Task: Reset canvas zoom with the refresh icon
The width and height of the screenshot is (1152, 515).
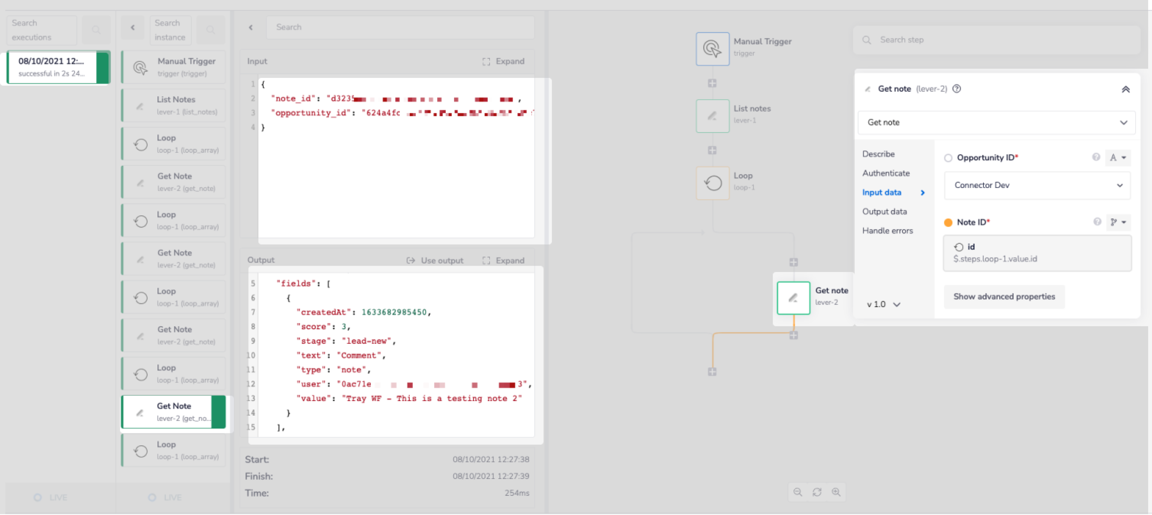Action: click(817, 492)
